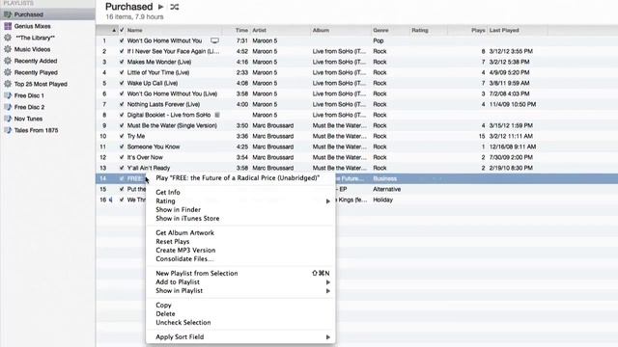Viewport: 618px width, 347px height.
Task: Choose Reset Plays
Action: (x=173, y=242)
